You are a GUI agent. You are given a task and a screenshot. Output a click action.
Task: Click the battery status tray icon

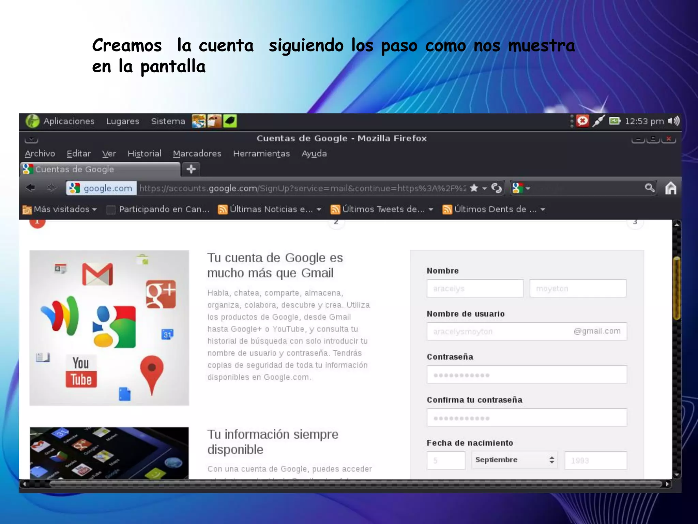(615, 121)
